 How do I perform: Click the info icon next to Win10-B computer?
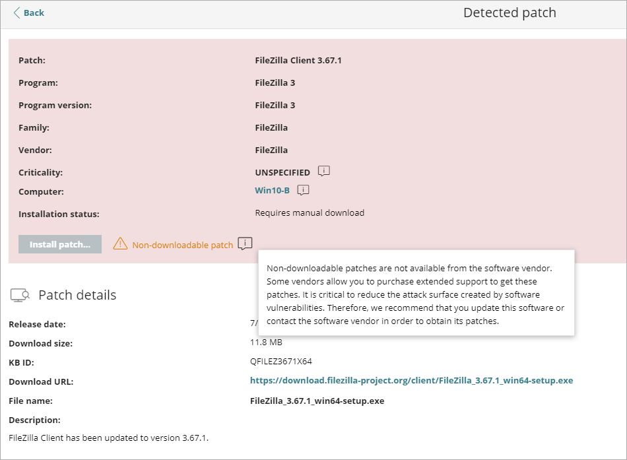tap(302, 191)
